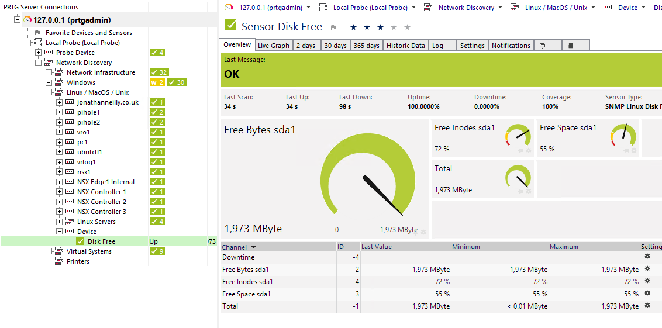Open dropdown arrow next to Local Probe breadcrumb
This screenshot has width=662, height=328.
413,7
